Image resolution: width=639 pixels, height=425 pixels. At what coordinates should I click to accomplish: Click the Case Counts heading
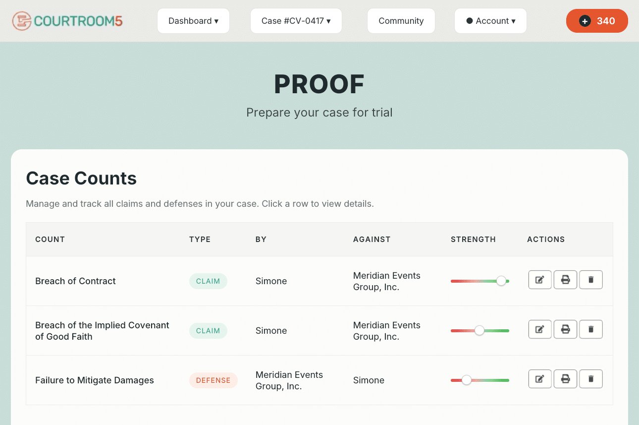point(81,178)
